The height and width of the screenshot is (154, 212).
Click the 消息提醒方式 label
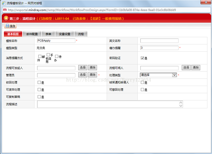pos(14,58)
